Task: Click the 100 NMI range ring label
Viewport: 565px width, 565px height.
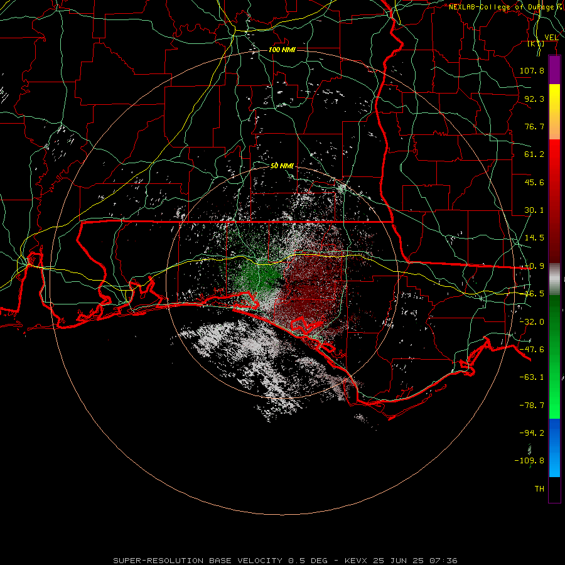Action: [x=282, y=50]
